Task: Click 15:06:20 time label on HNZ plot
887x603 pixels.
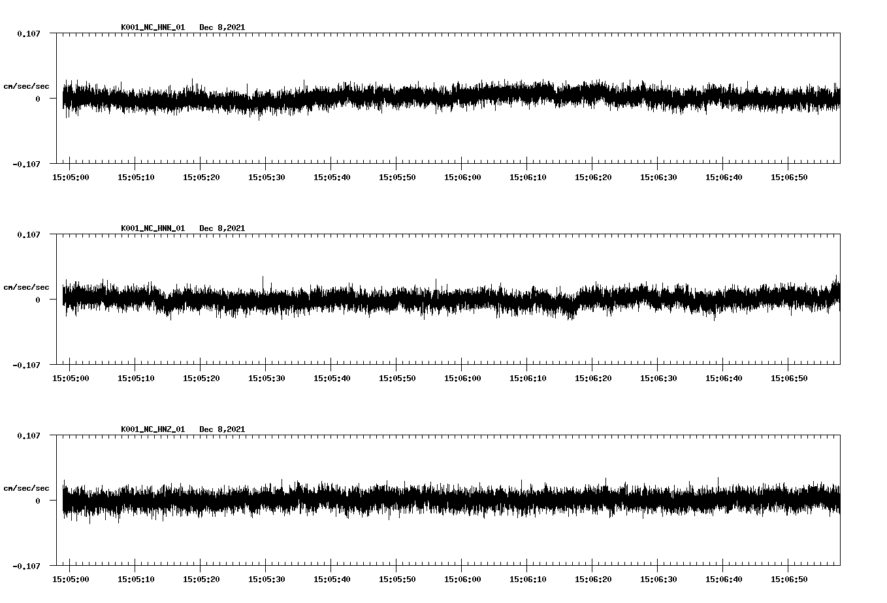Action: pos(593,580)
